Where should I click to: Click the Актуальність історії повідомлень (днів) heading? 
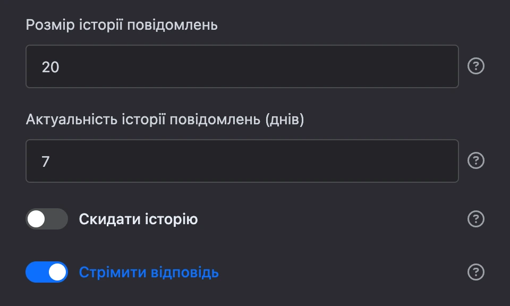click(165, 120)
